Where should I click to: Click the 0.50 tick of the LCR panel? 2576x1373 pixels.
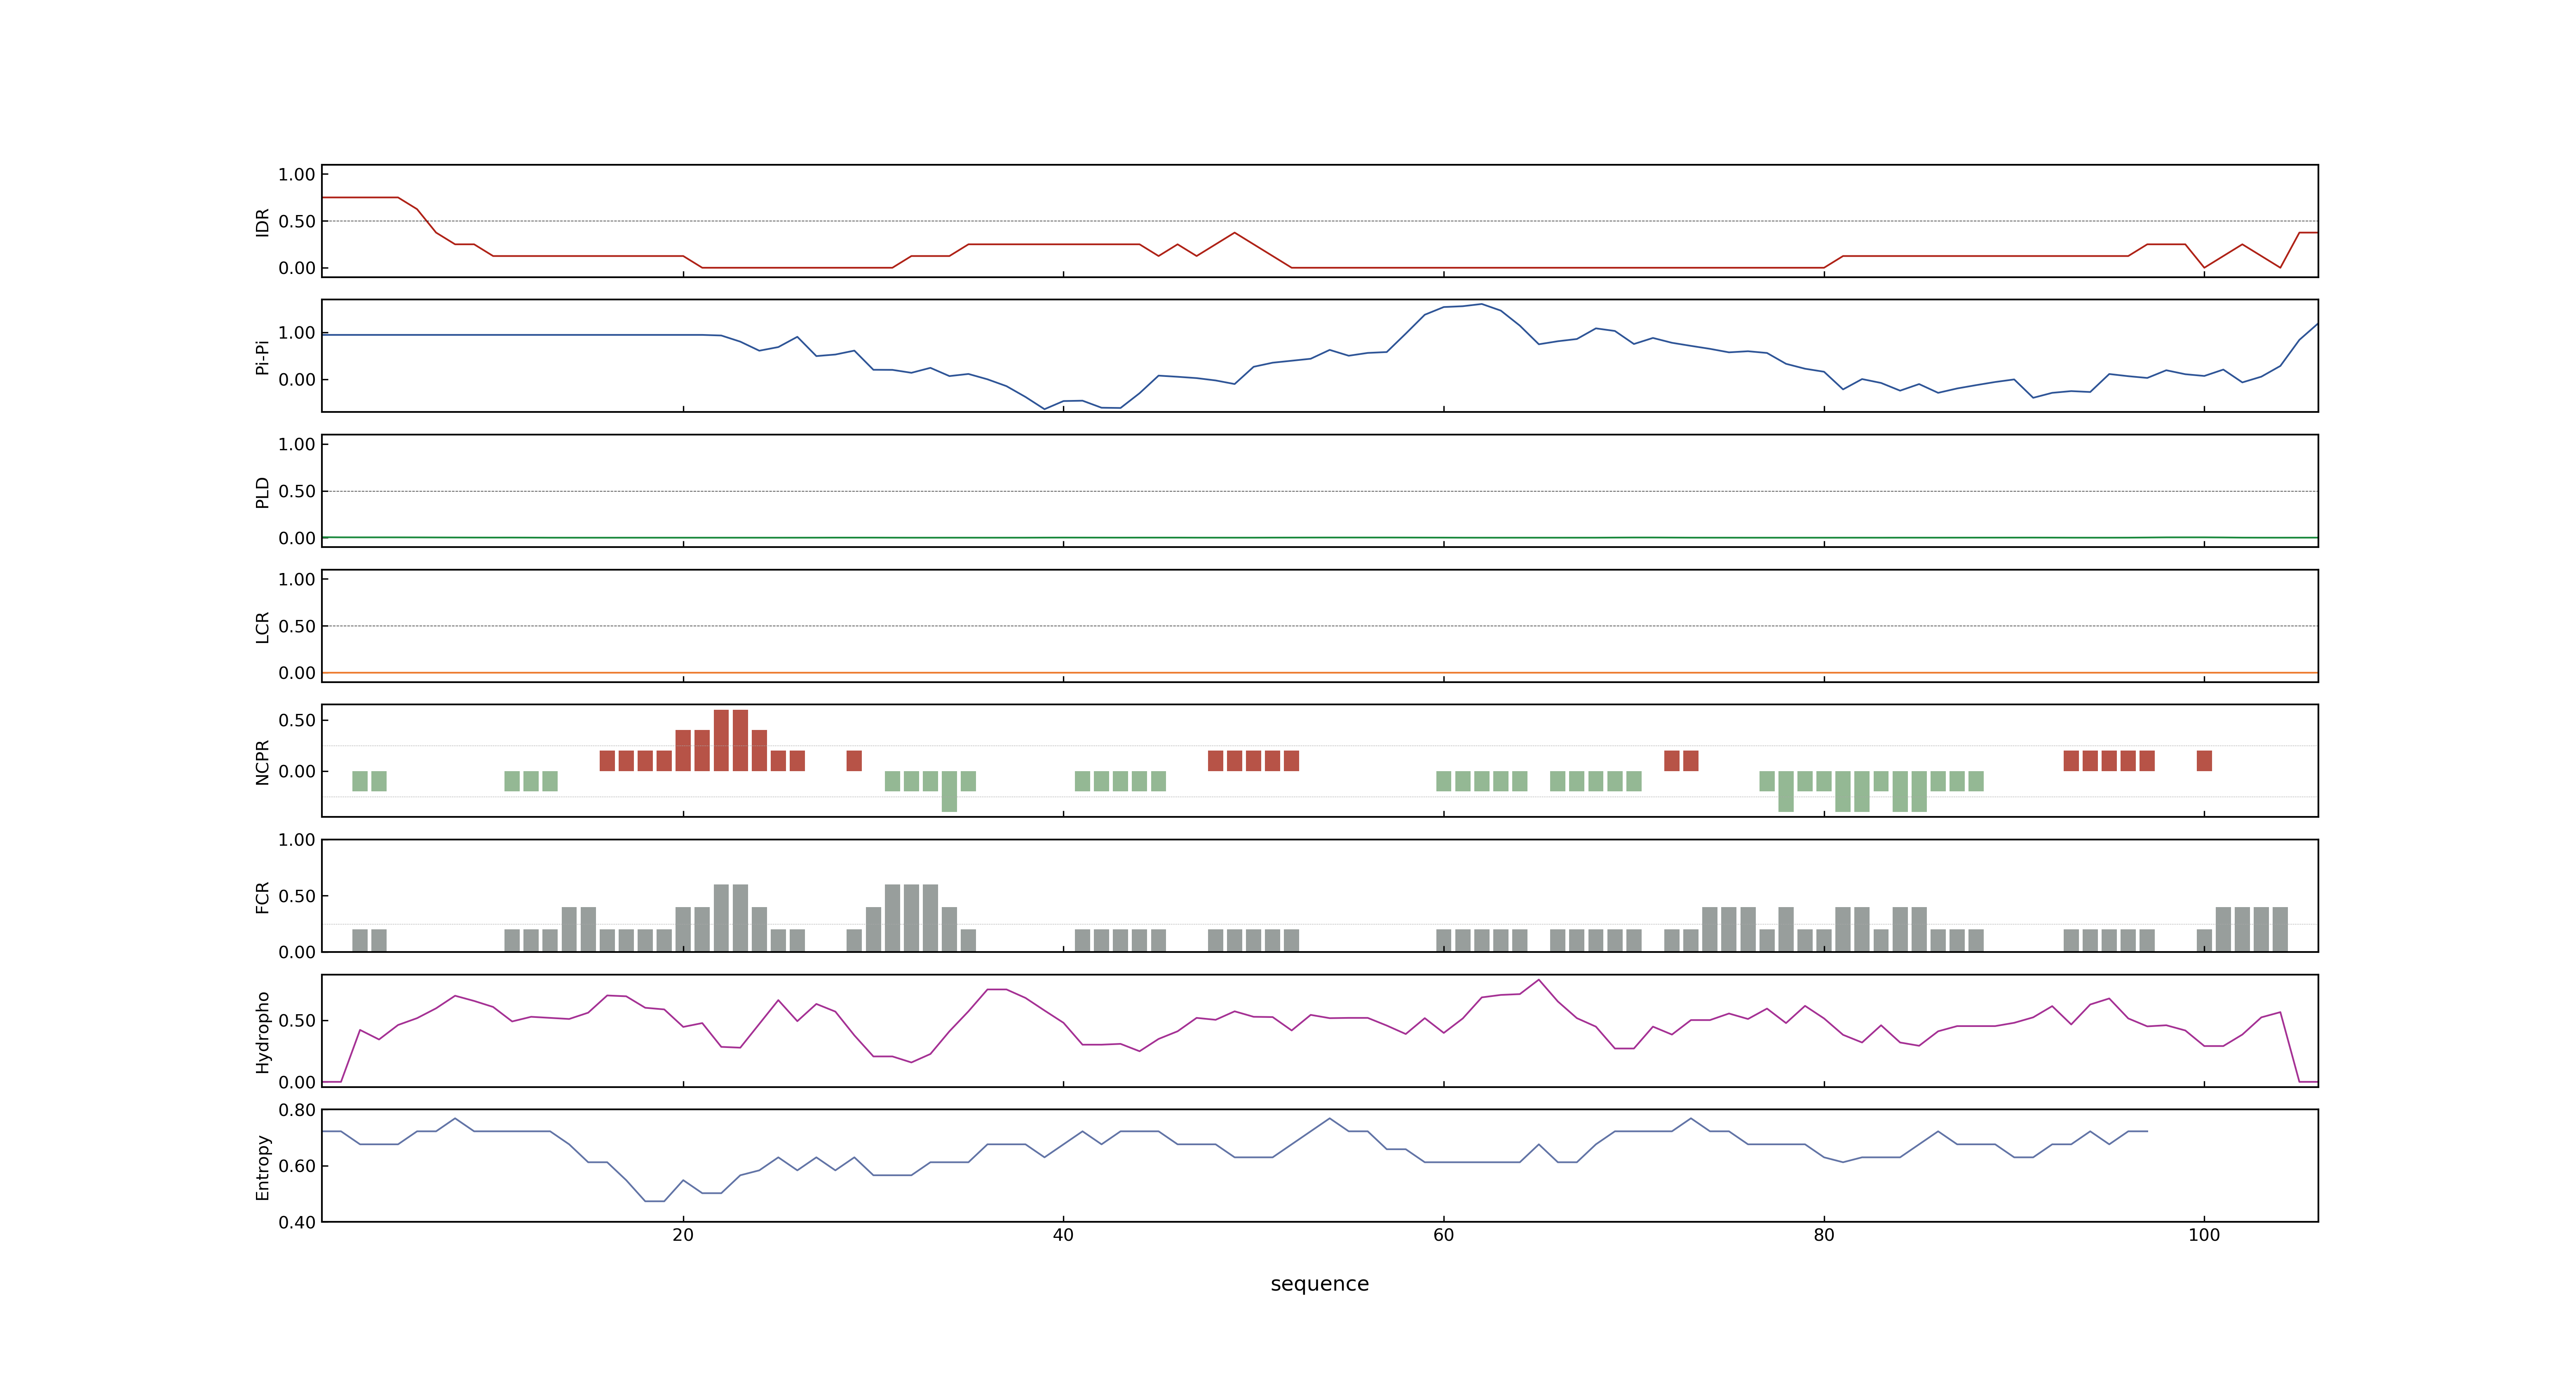point(297,627)
